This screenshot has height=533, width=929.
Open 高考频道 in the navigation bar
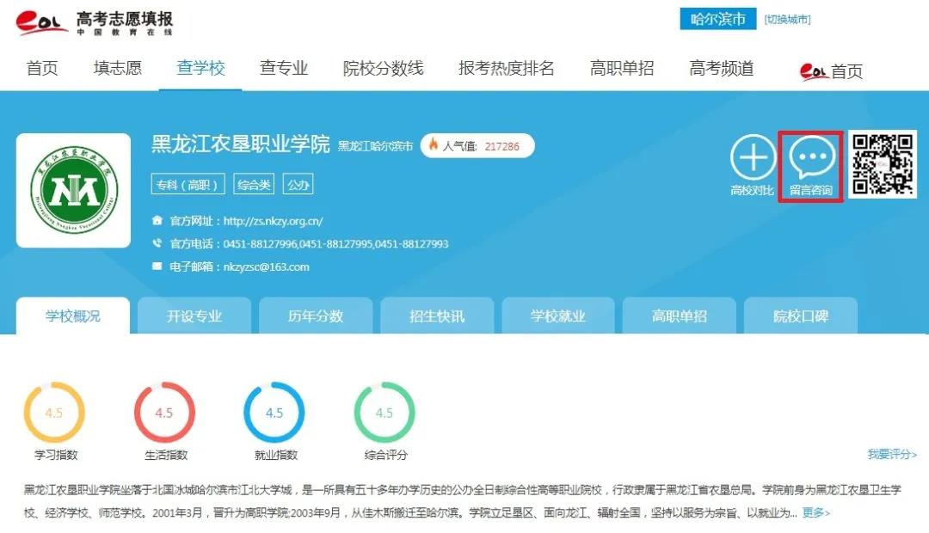[722, 68]
